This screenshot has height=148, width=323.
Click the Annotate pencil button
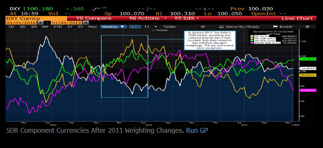(160, 30)
